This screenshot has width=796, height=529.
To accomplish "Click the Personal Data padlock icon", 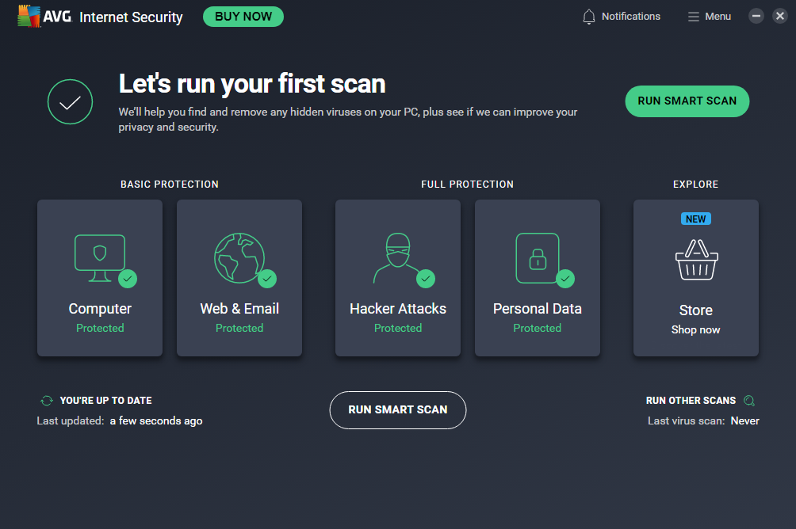I will [x=538, y=257].
